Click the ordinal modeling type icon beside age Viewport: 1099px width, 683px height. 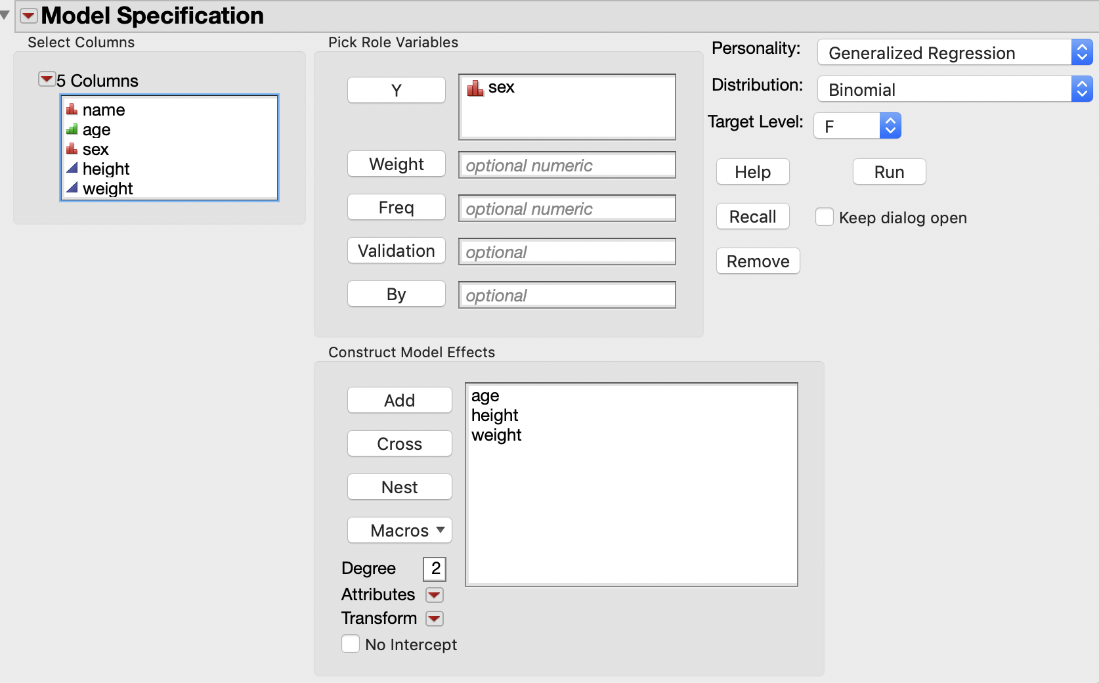pos(72,129)
